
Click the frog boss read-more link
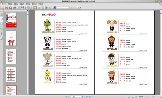tap(83, 34)
